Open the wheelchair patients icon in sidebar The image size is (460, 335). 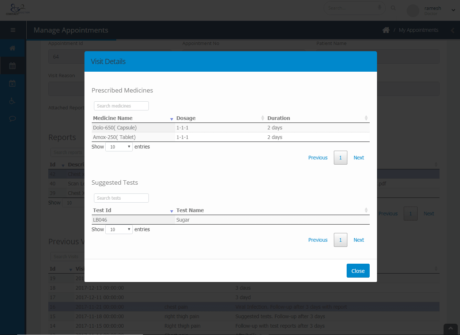point(12,101)
